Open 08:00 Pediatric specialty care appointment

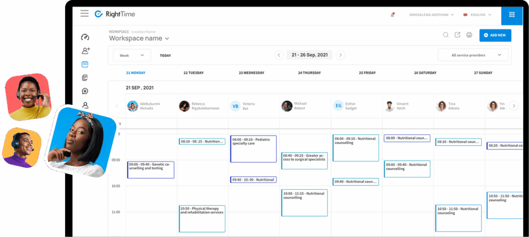point(253,149)
